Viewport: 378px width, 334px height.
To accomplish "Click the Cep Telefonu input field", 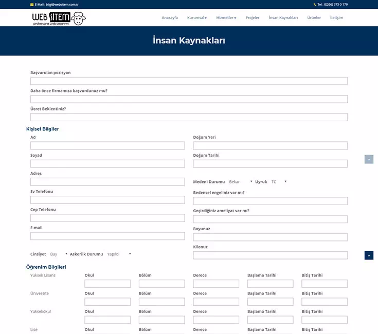I will (107, 218).
